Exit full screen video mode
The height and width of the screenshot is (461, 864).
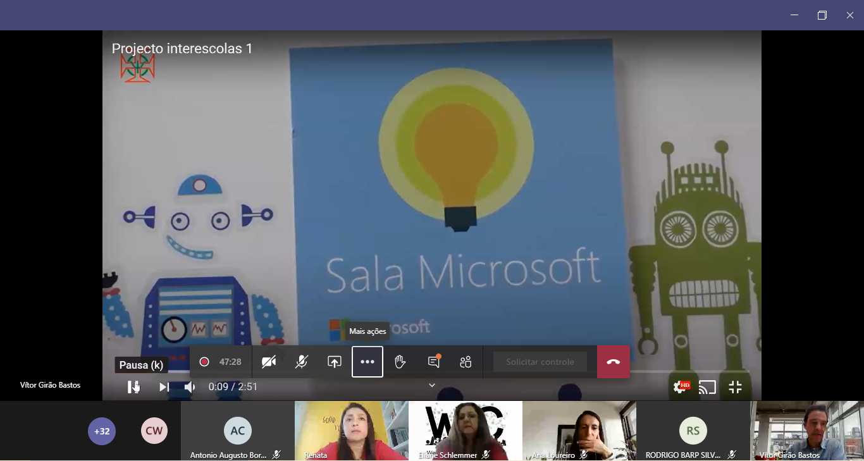(x=735, y=387)
